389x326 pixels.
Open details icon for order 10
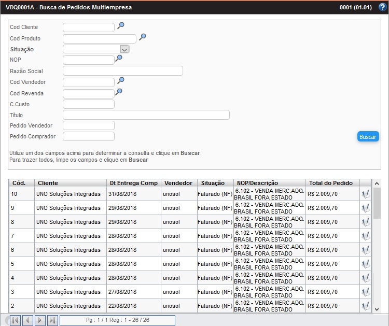(x=366, y=194)
